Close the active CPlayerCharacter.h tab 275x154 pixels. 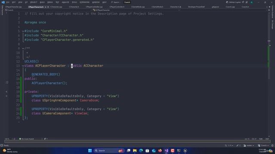click(48, 7)
